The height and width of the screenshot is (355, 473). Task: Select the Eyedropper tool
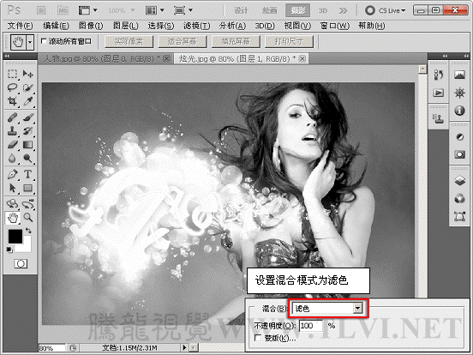(27, 101)
